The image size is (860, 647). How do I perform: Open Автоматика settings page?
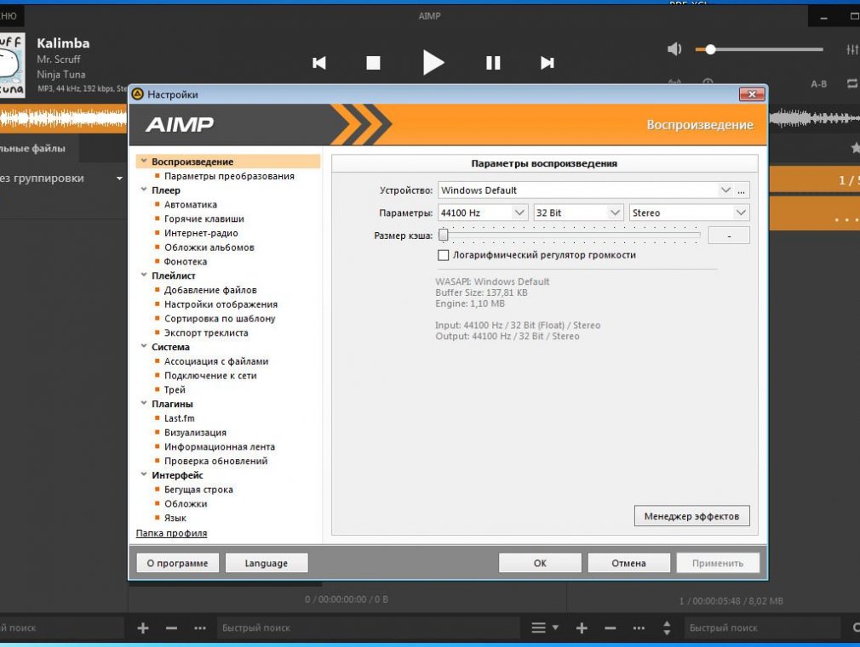[191, 204]
